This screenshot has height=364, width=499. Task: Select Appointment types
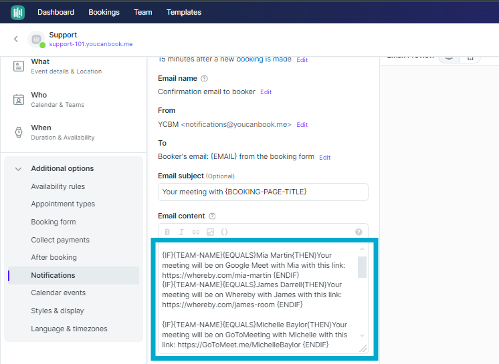(63, 204)
